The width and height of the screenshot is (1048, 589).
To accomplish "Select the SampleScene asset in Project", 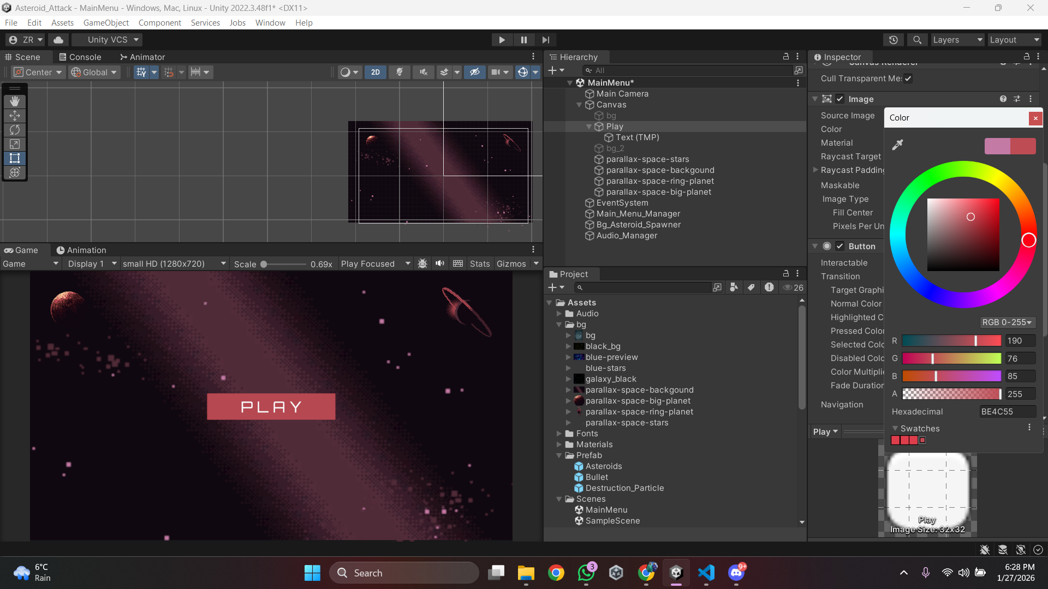I will (612, 521).
